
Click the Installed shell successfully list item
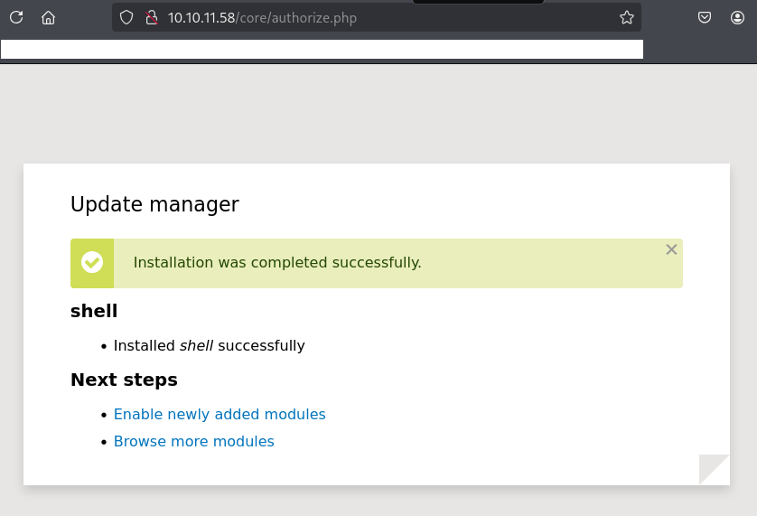coord(209,345)
